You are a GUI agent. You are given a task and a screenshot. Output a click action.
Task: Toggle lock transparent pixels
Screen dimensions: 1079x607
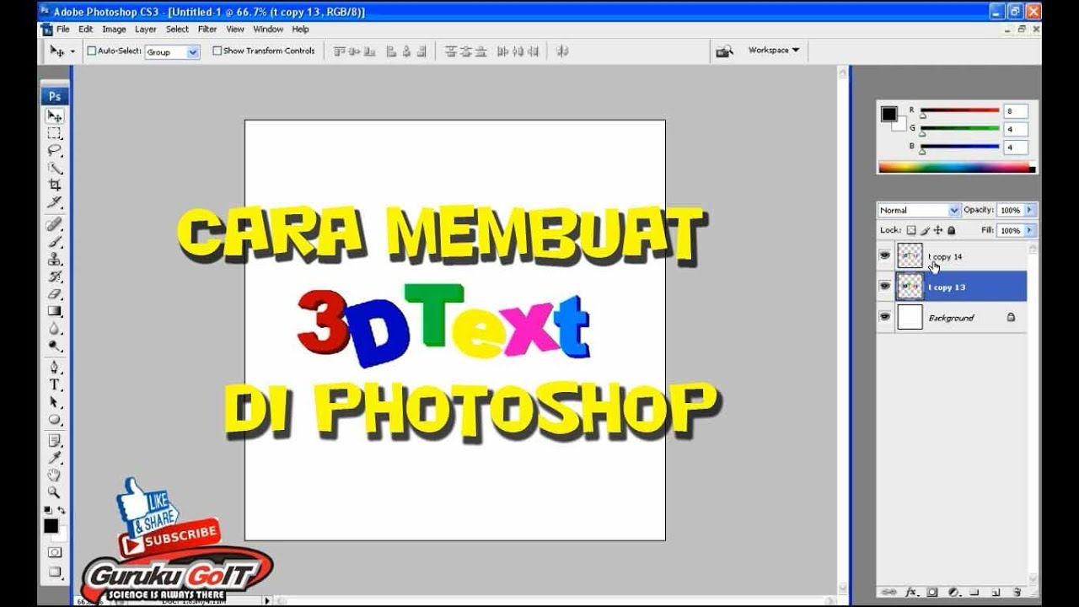[x=911, y=230]
